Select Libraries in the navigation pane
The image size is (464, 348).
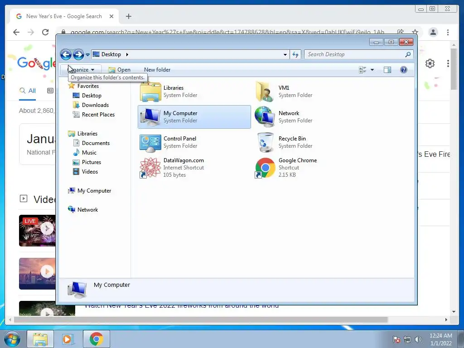point(87,134)
